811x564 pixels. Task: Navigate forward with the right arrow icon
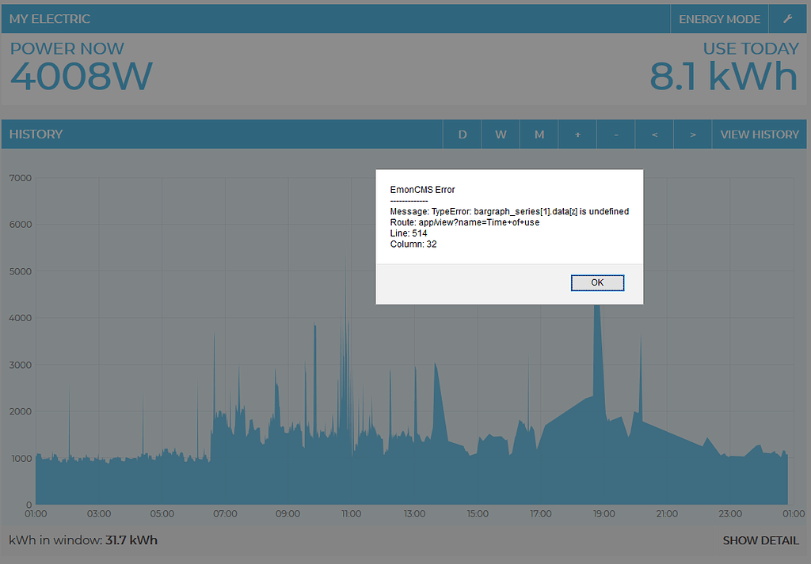click(x=693, y=134)
